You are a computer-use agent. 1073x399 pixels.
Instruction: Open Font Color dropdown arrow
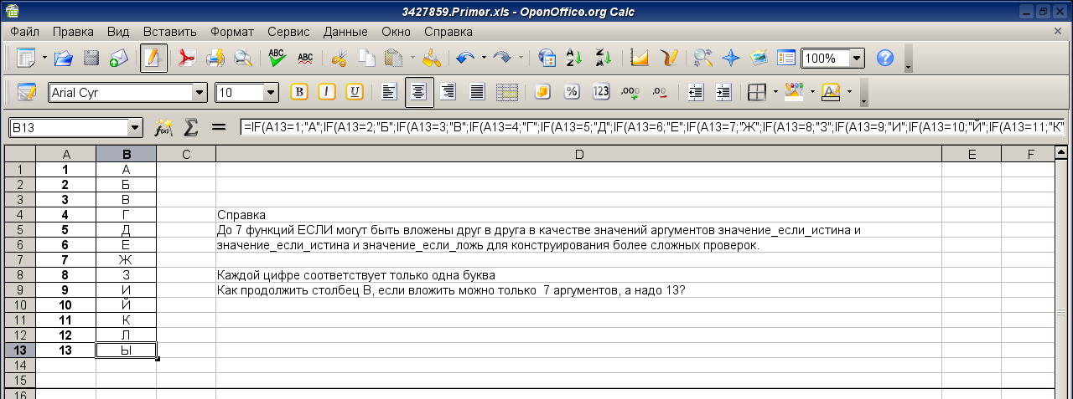850,92
